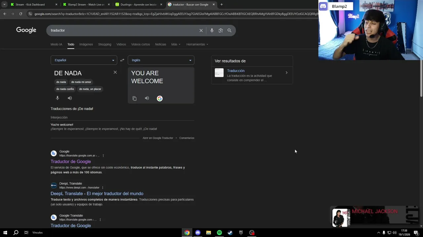Click source text microphone input icon
The height and width of the screenshot is (237, 423).
click(58, 98)
